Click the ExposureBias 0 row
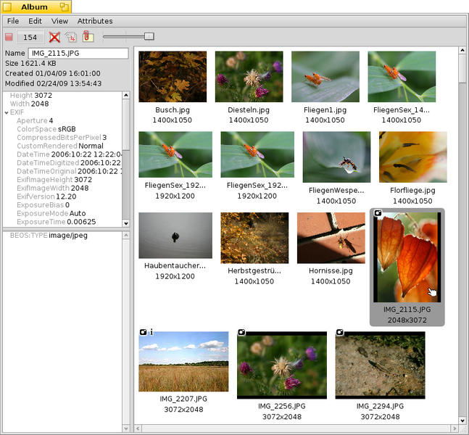The height and width of the screenshot is (435, 469). (43, 205)
